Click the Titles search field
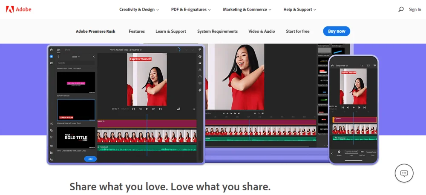This screenshot has height=195, width=426. 76,63
